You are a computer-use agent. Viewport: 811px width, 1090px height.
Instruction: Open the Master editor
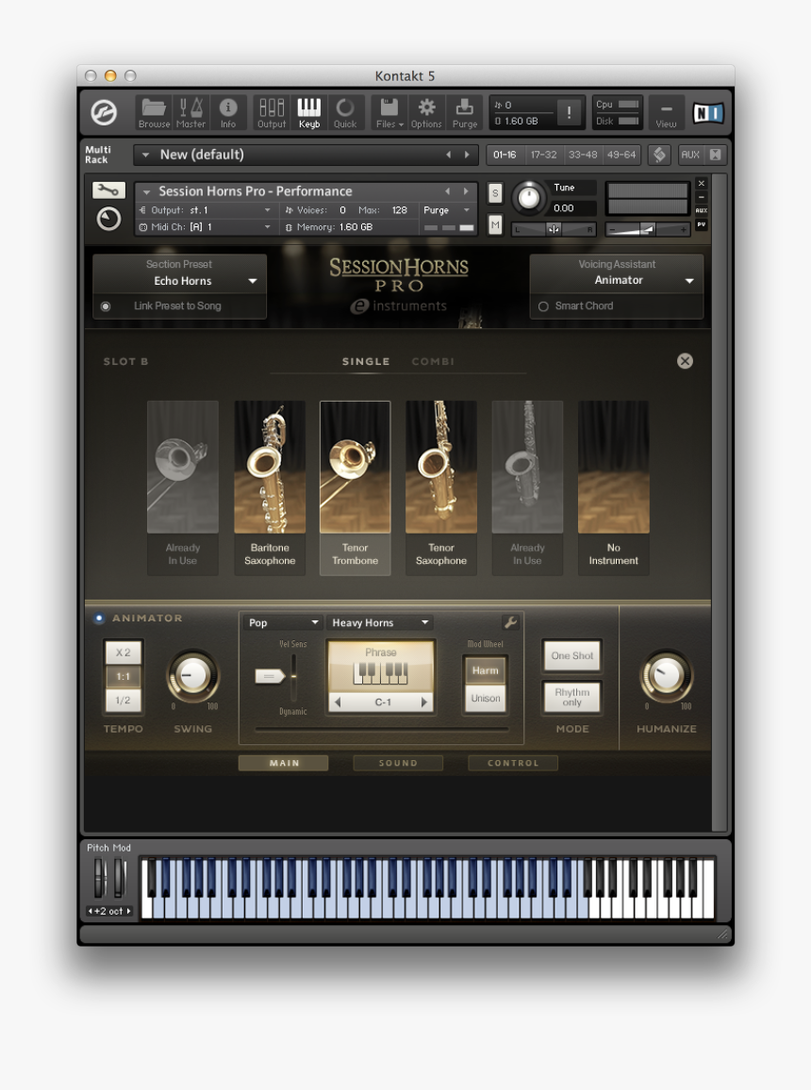(190, 112)
